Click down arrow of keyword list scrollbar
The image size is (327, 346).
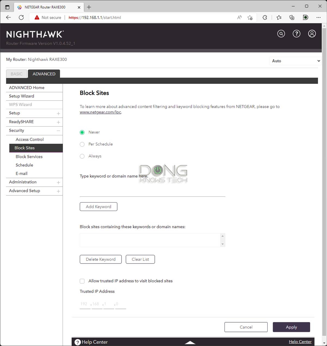pos(223,244)
